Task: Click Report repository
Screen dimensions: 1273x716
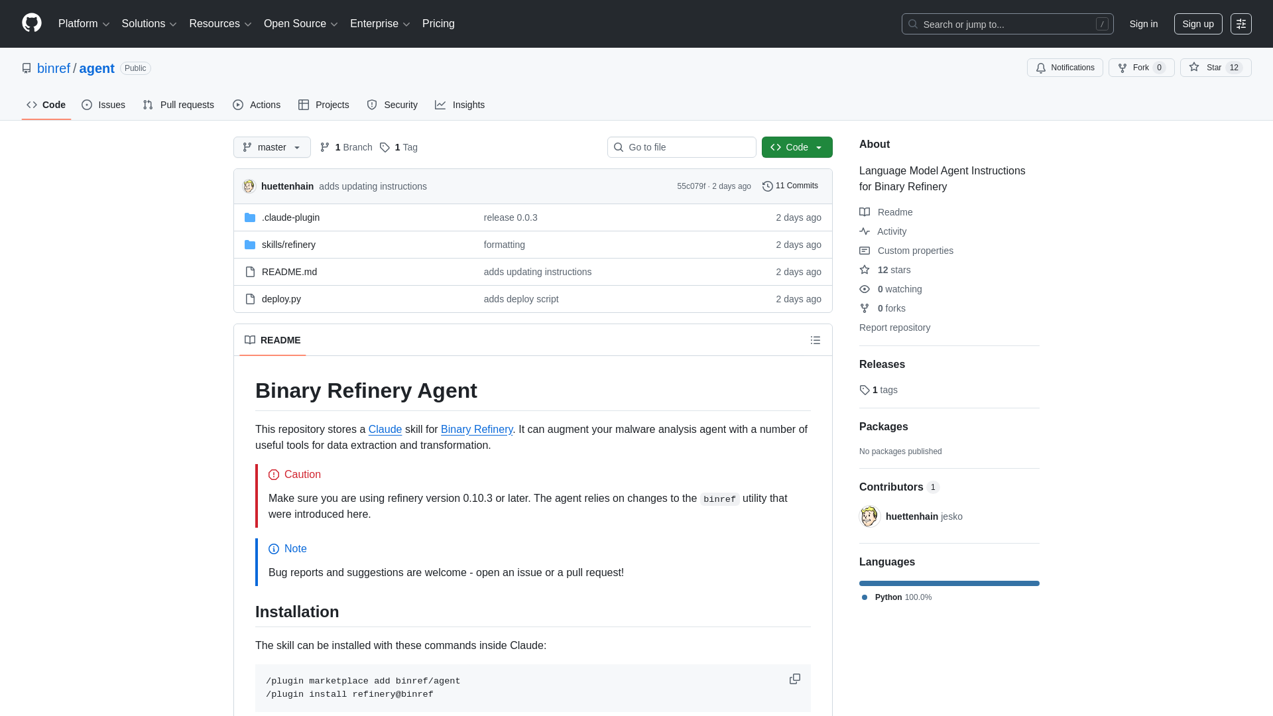Action: click(x=894, y=328)
